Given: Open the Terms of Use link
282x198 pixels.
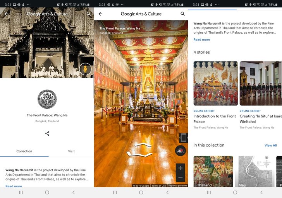Looking at the screenshot, I should [x=159, y=186].
